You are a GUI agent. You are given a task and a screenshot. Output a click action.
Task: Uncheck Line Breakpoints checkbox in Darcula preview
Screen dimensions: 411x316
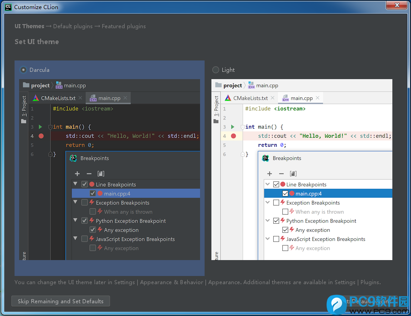tap(85, 184)
